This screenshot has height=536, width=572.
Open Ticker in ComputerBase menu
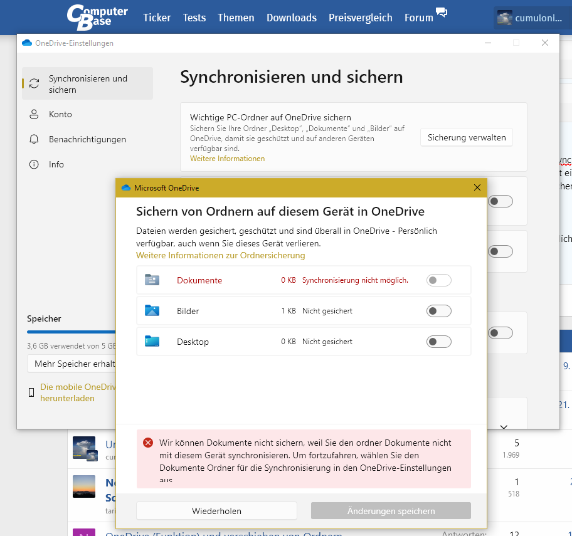click(157, 18)
